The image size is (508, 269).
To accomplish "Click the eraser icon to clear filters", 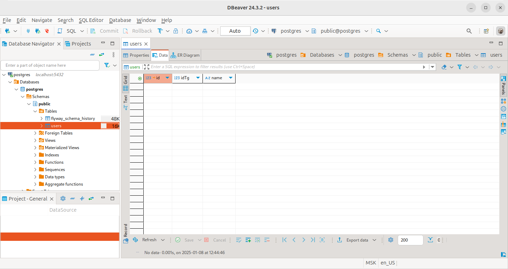I will coord(444,67).
